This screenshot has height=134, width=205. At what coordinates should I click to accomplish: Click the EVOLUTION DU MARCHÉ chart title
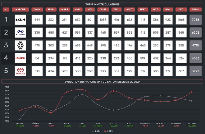(x=102, y=81)
